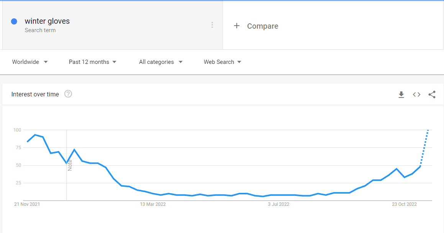
Task: Click the dotted forecast line peak
Action: click(x=428, y=130)
